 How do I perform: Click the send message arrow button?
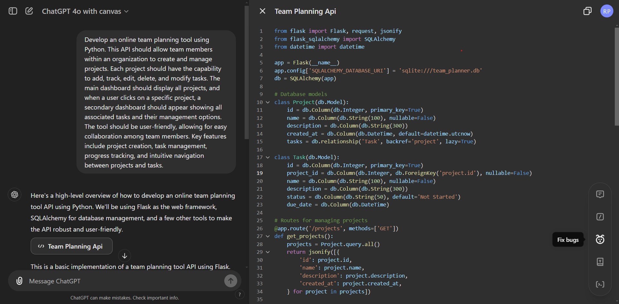pyautogui.click(x=230, y=281)
